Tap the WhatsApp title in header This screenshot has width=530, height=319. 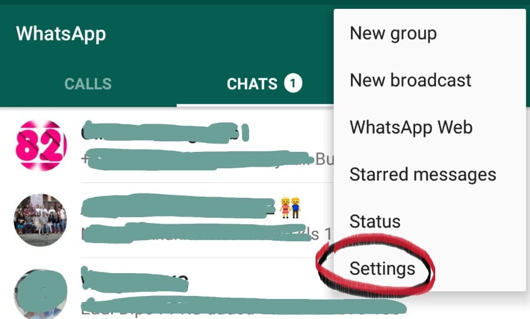click(61, 34)
